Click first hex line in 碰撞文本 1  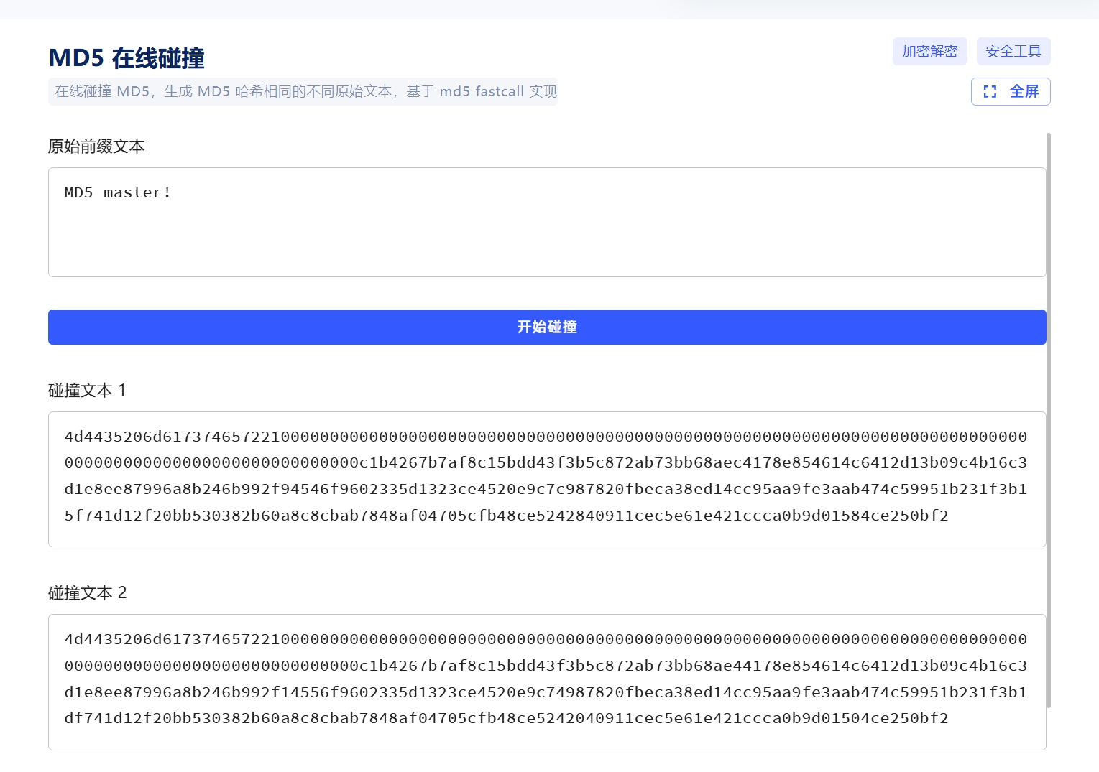click(545, 437)
